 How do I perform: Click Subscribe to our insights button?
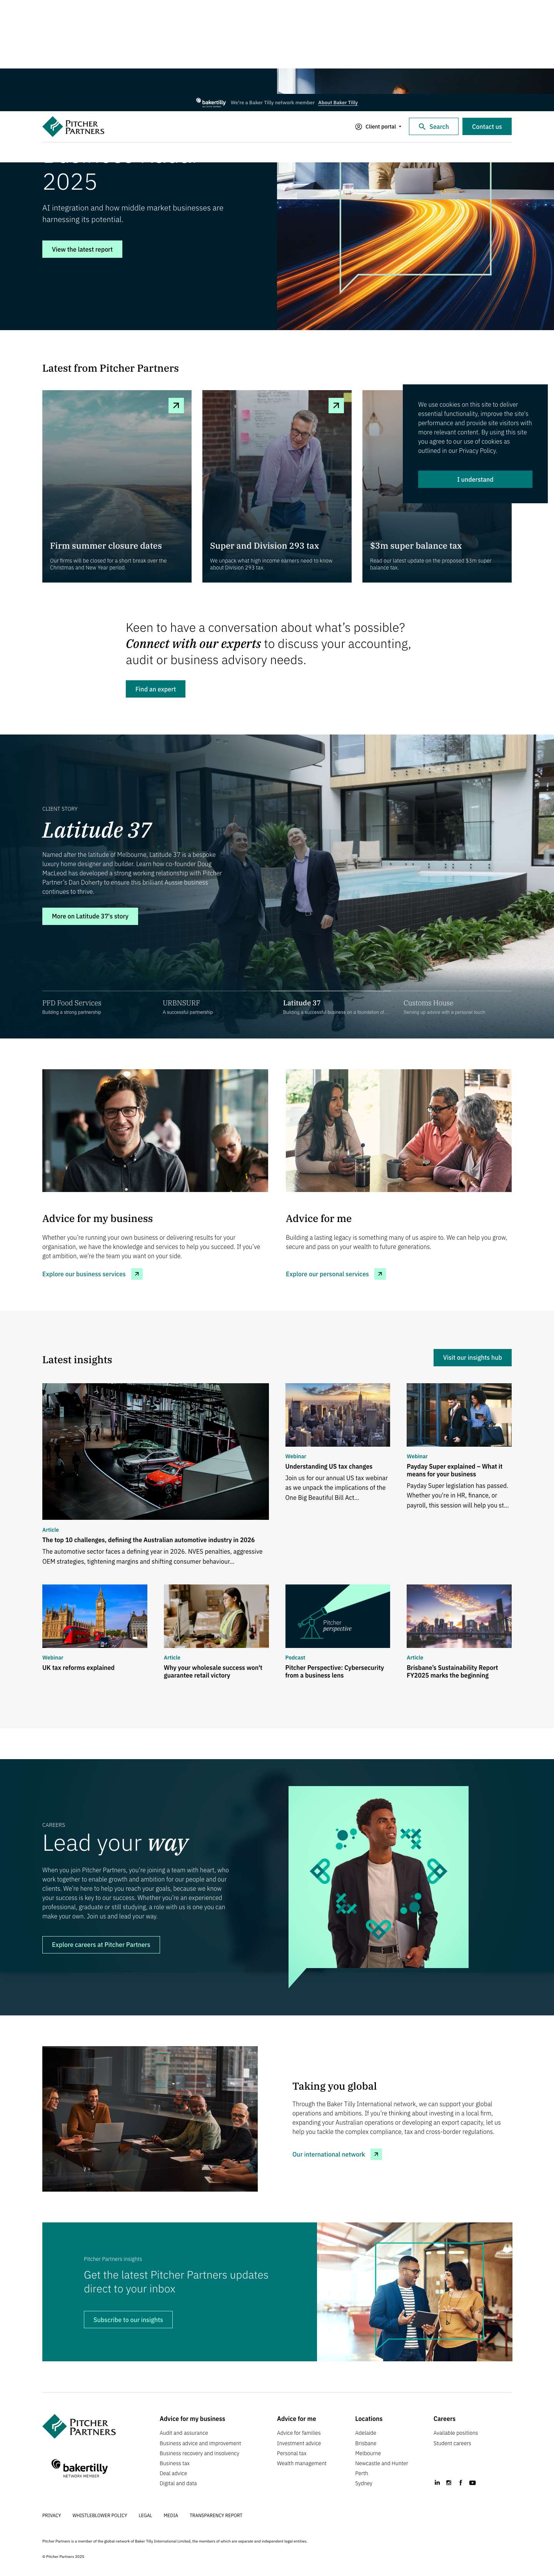coord(128,2319)
